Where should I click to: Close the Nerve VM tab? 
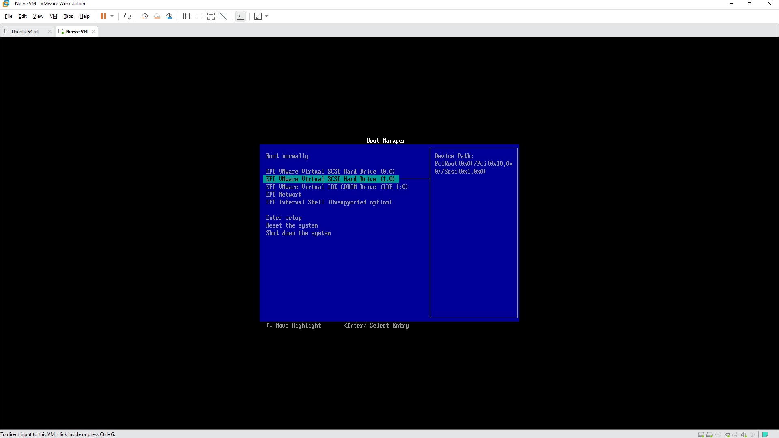click(x=93, y=32)
